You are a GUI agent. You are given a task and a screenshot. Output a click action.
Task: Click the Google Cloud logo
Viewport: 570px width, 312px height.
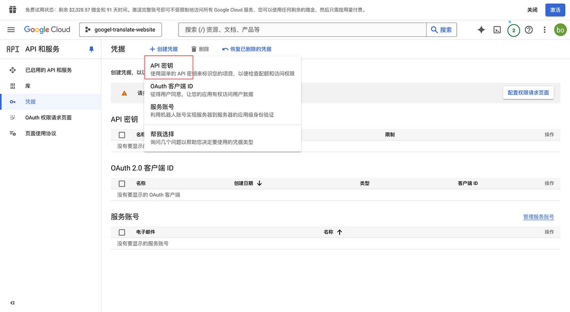[47, 30]
